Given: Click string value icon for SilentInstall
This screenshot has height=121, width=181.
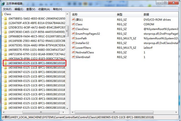Looking at the screenshot, I should click(x=73, y=57).
